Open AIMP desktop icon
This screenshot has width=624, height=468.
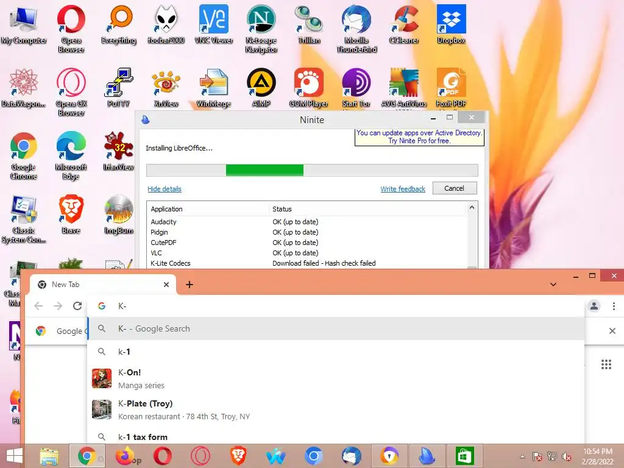(x=261, y=88)
